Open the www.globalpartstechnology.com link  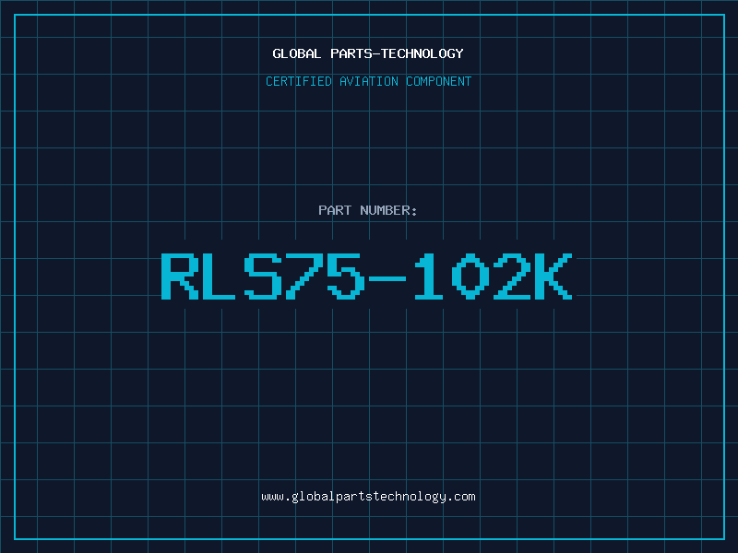pyautogui.click(x=368, y=497)
